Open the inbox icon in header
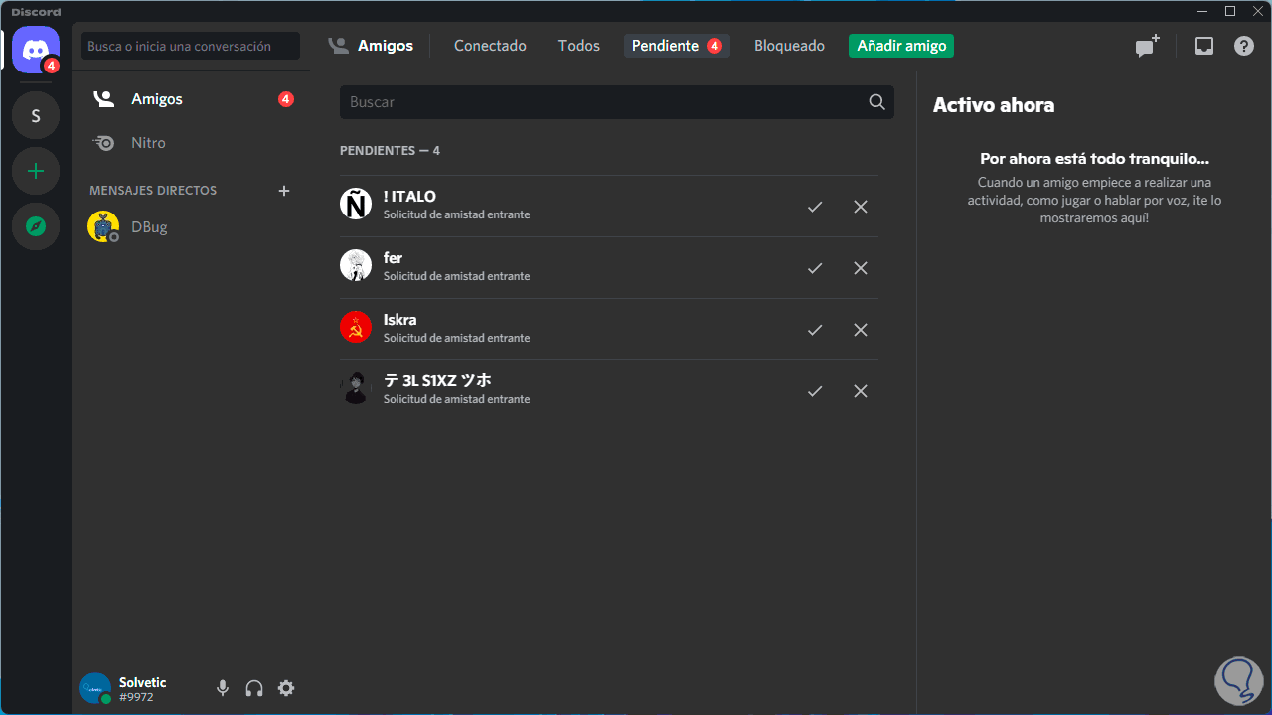The width and height of the screenshot is (1272, 715). point(1203,46)
